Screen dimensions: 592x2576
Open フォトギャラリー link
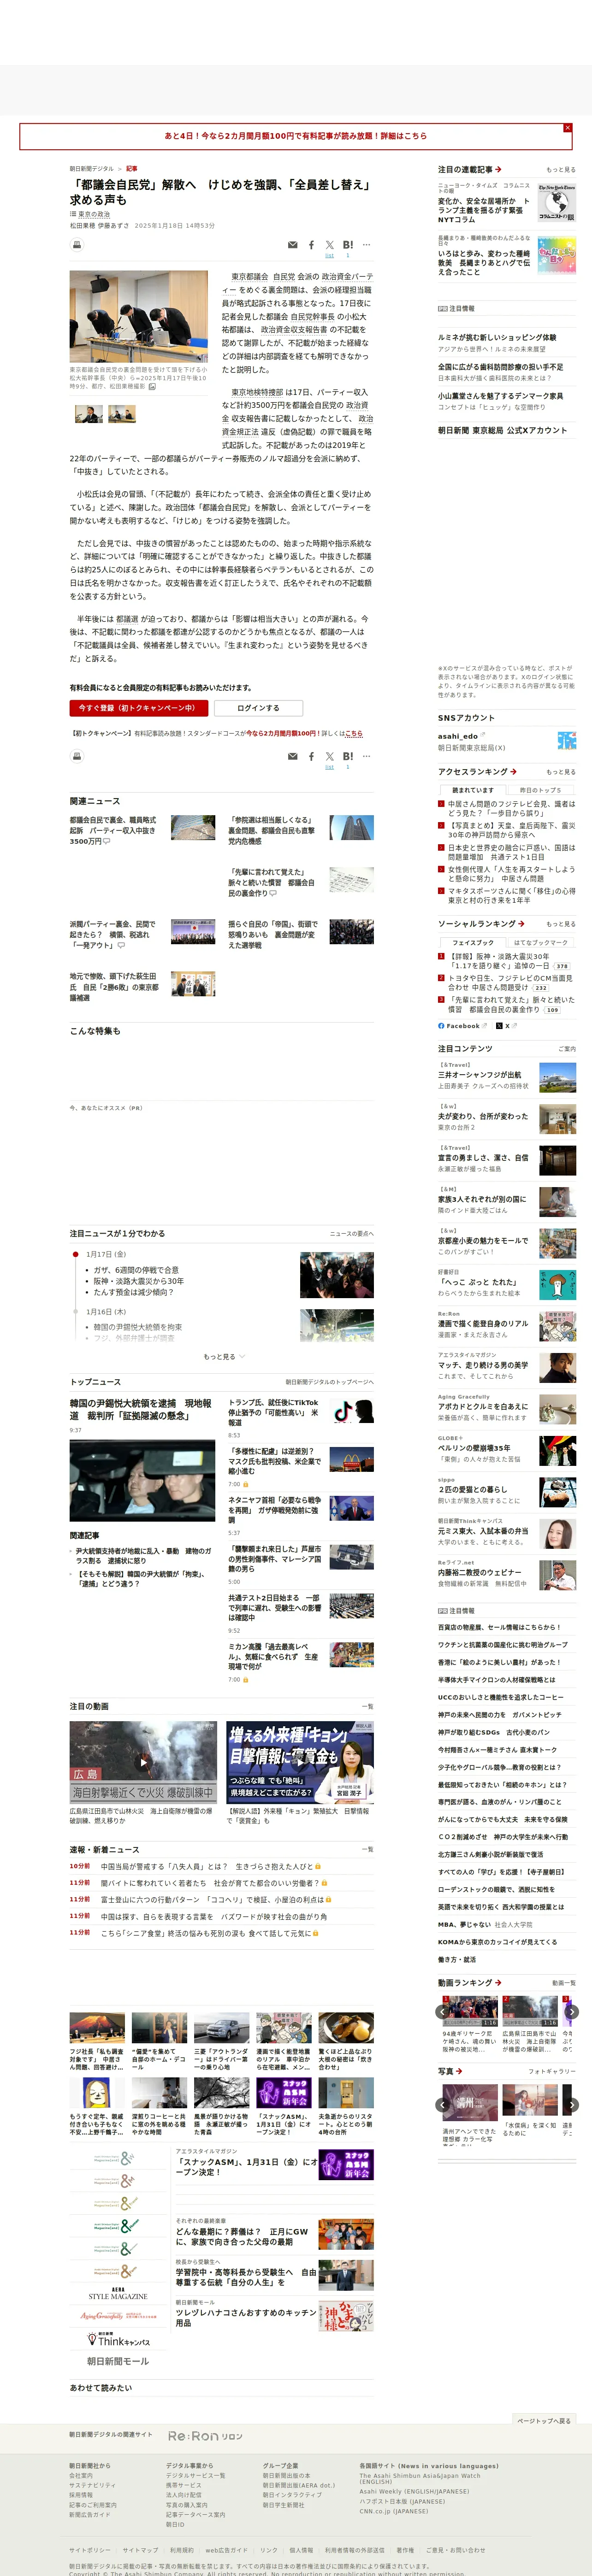click(552, 2071)
